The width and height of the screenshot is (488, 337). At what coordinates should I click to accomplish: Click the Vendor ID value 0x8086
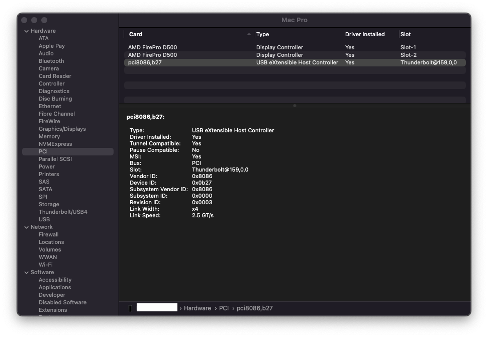202,176
